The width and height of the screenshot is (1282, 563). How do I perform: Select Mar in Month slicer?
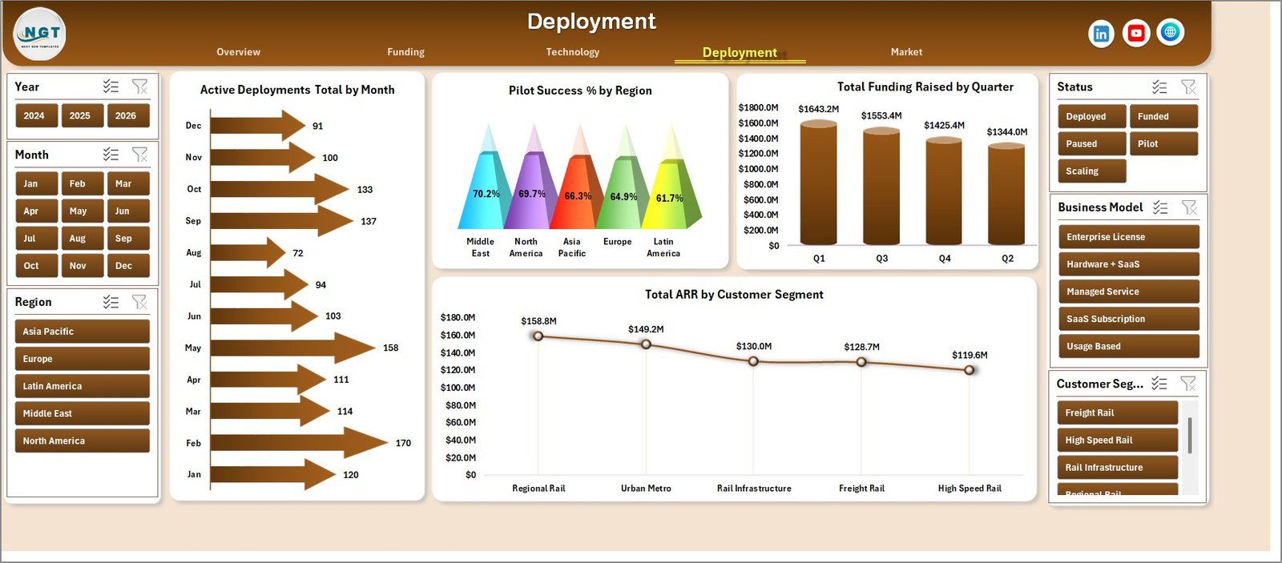[128, 184]
